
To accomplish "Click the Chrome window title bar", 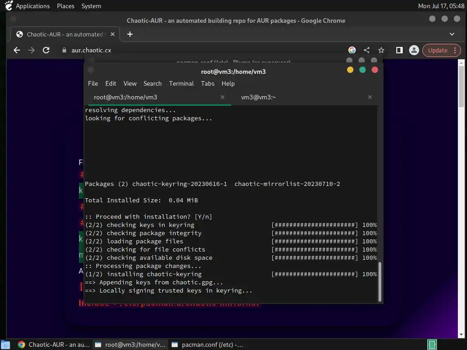I will click(236, 21).
